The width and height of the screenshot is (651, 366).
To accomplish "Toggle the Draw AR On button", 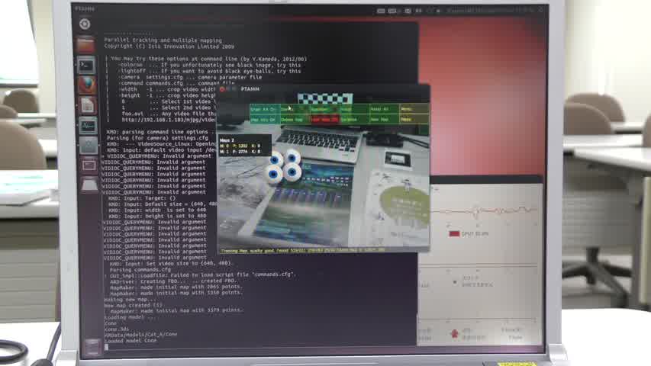I will click(264, 110).
